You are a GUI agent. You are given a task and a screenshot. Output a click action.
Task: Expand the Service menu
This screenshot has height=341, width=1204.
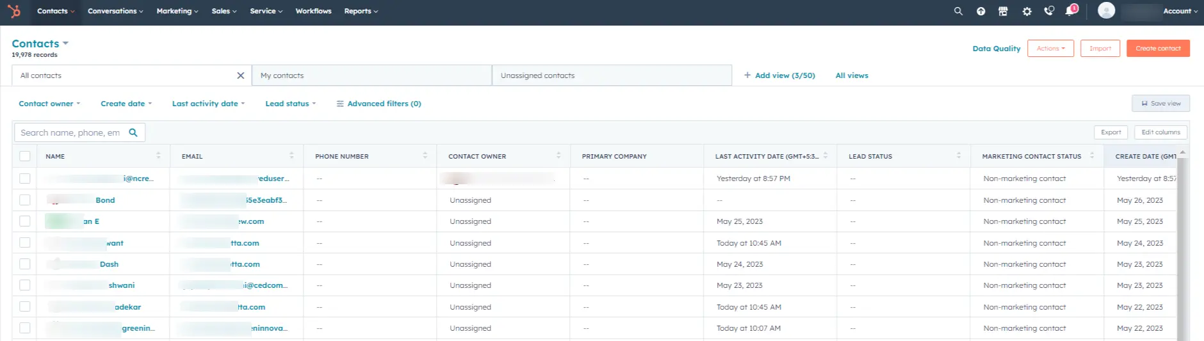tap(266, 11)
